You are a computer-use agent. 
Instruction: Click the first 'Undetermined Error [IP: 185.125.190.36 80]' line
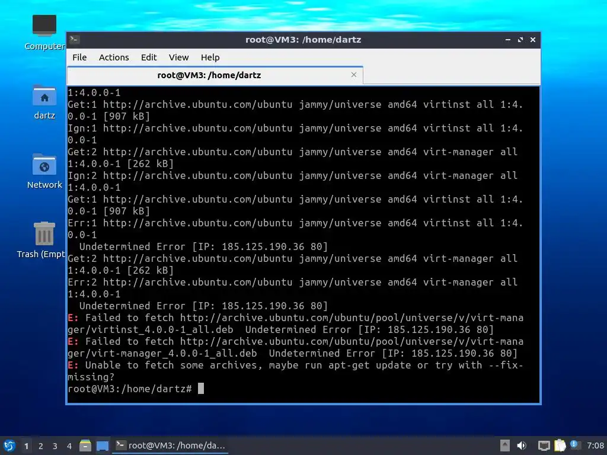[203, 247]
